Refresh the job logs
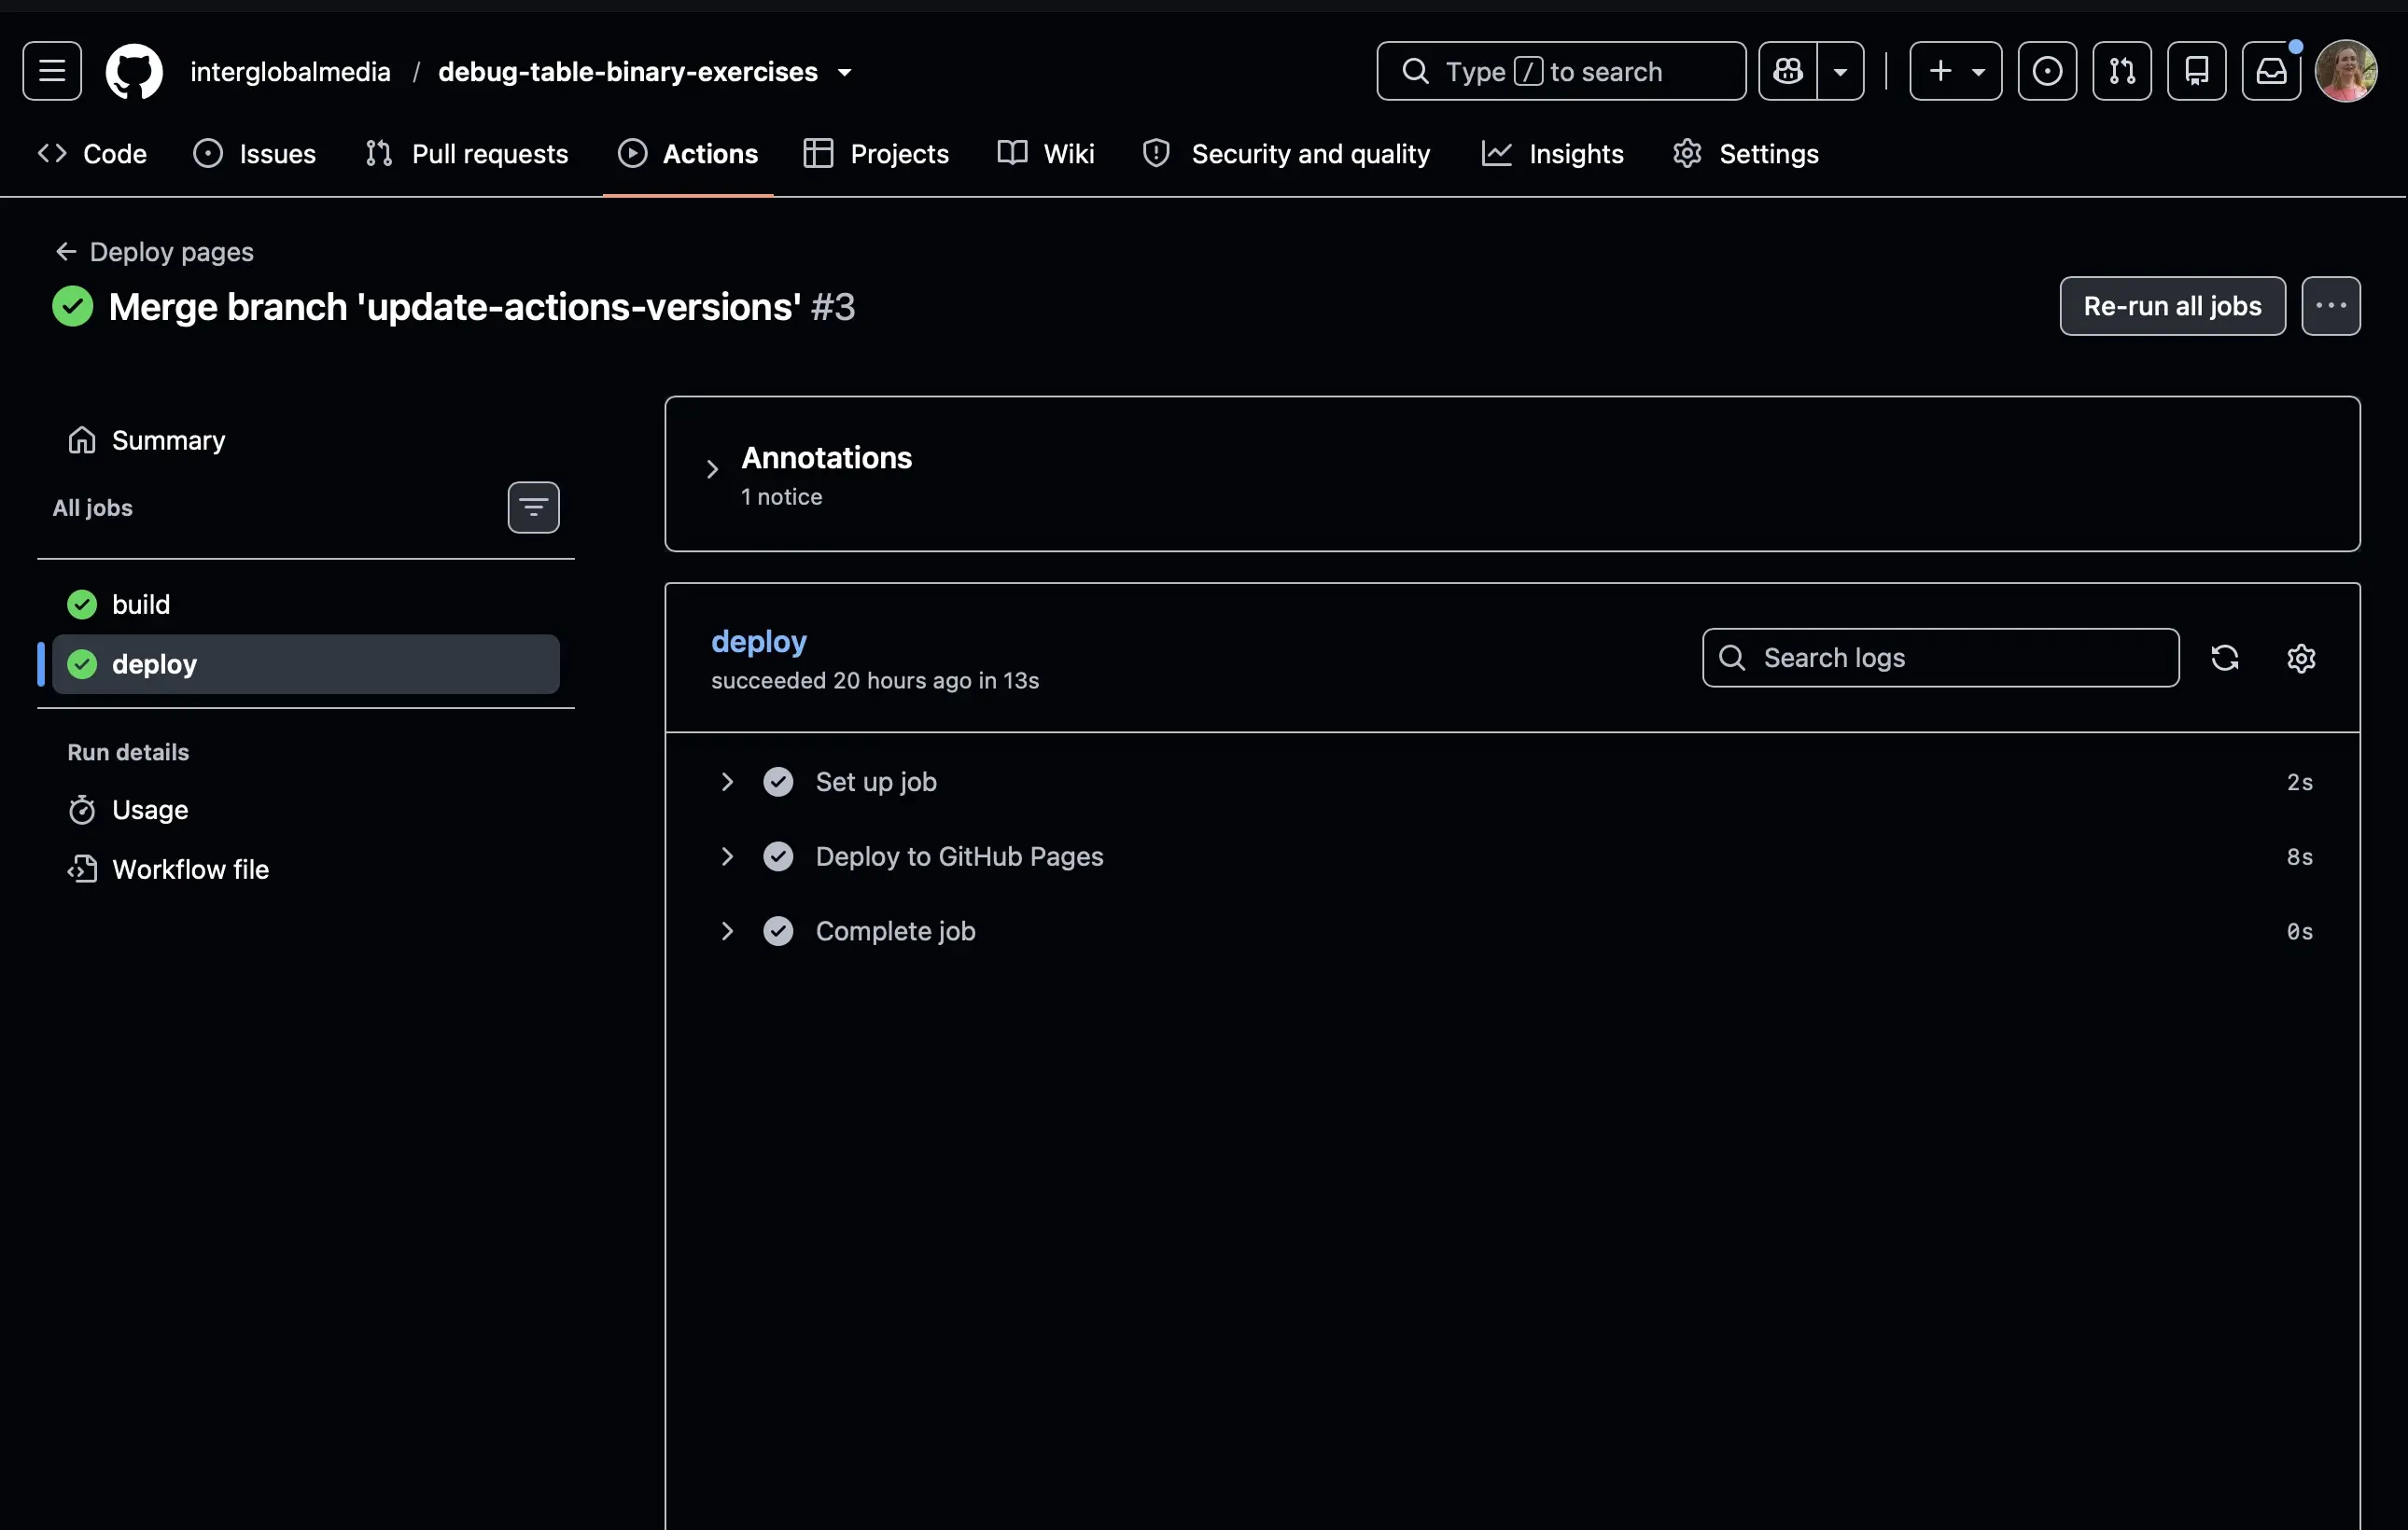2408x1530 pixels. (x=2224, y=658)
